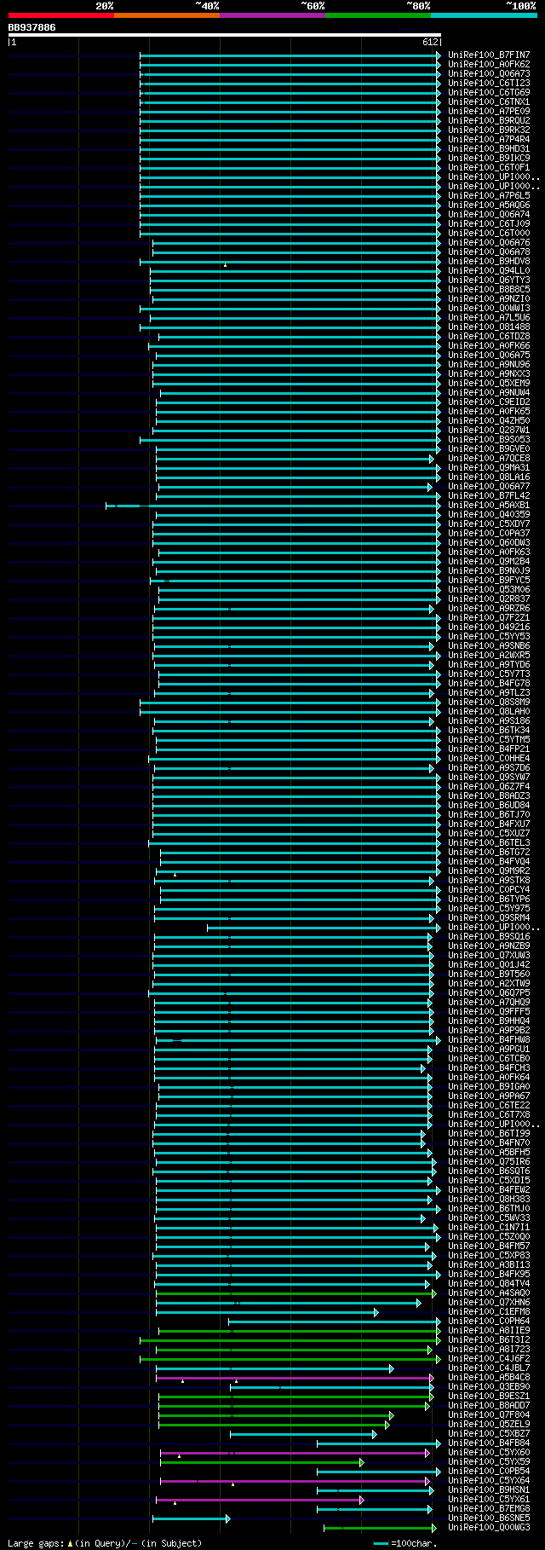Select hit UniRef100_O81488
The image size is (545, 1550).
click(x=489, y=327)
